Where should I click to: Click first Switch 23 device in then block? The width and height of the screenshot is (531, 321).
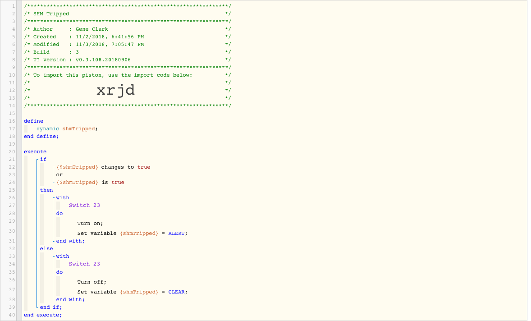point(84,205)
